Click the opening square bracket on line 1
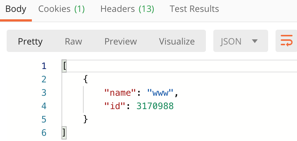 64,66
